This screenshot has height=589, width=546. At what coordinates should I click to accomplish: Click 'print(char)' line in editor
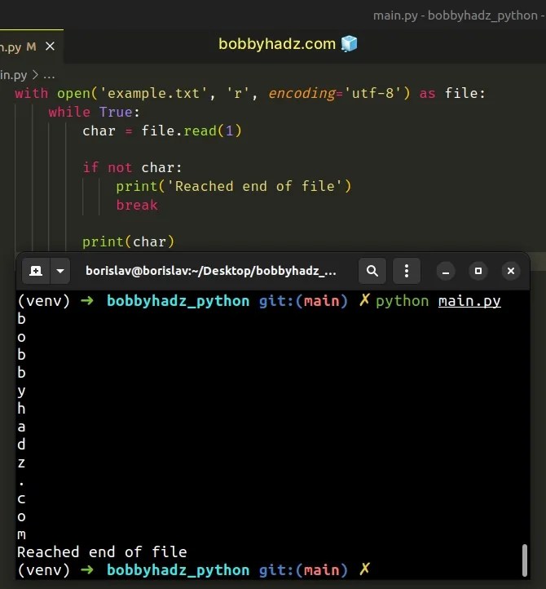128,241
